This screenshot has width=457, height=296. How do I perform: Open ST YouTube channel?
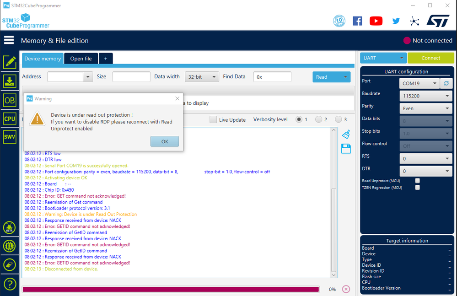pyautogui.click(x=376, y=21)
